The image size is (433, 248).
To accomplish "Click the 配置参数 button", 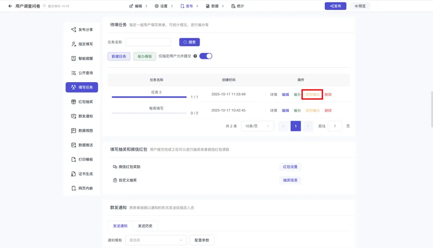I will point(202,240).
